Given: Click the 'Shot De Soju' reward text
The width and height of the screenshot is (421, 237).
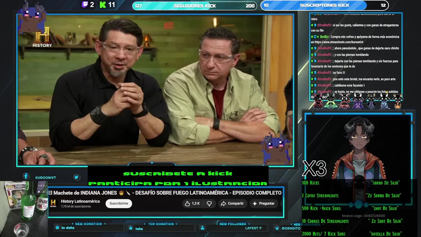Looking at the screenshot, I should (x=385, y=208).
